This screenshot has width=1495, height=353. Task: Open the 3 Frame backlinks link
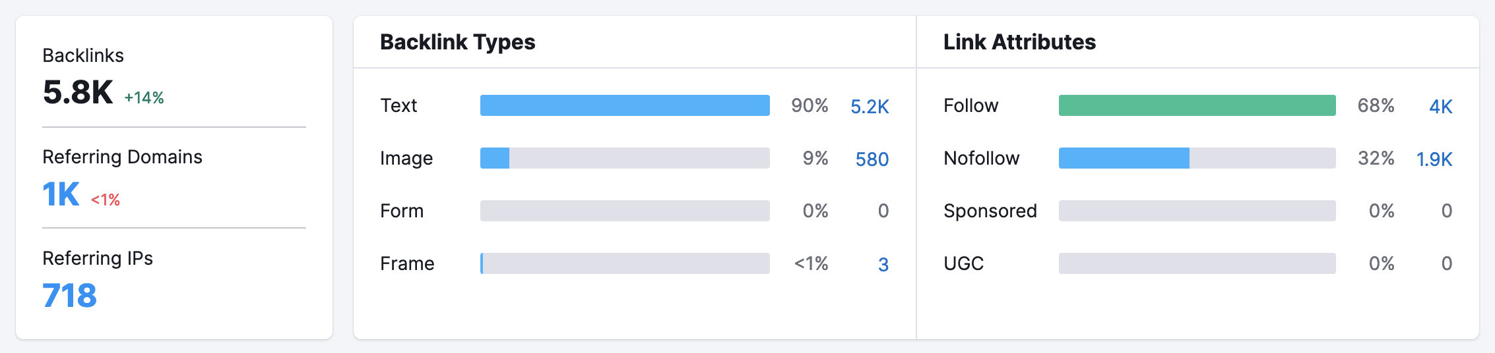pos(883,264)
